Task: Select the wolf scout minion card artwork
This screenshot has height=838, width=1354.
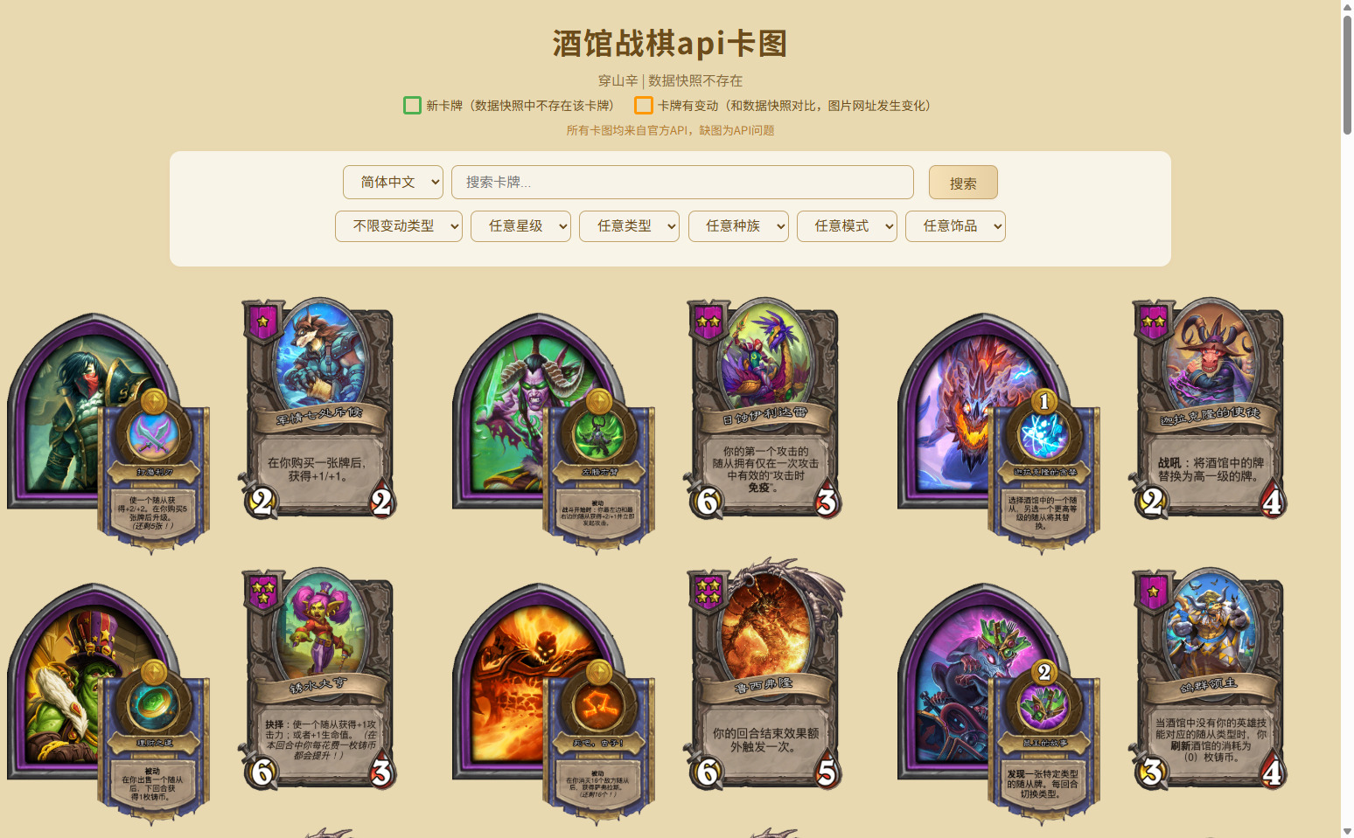Action: [x=318, y=409]
